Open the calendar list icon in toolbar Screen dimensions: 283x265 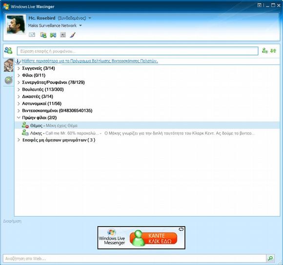point(63,35)
